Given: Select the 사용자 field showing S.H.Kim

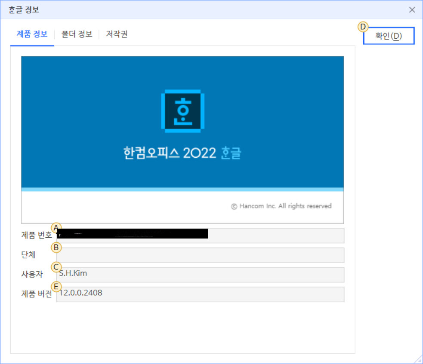Looking at the screenshot, I should click(x=200, y=275).
